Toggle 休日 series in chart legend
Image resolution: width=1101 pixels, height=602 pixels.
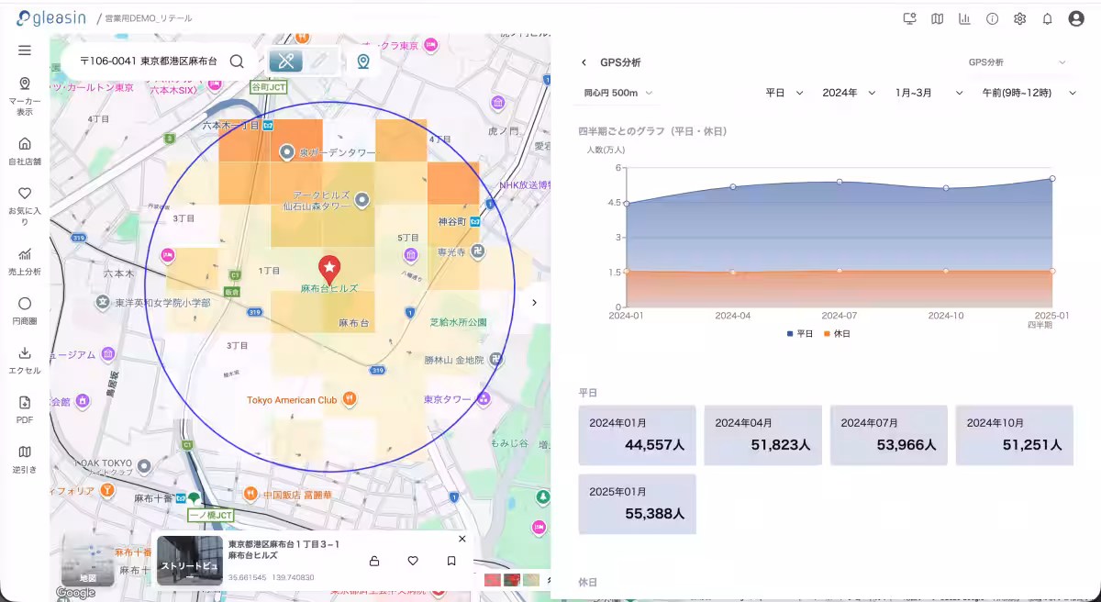(x=836, y=334)
